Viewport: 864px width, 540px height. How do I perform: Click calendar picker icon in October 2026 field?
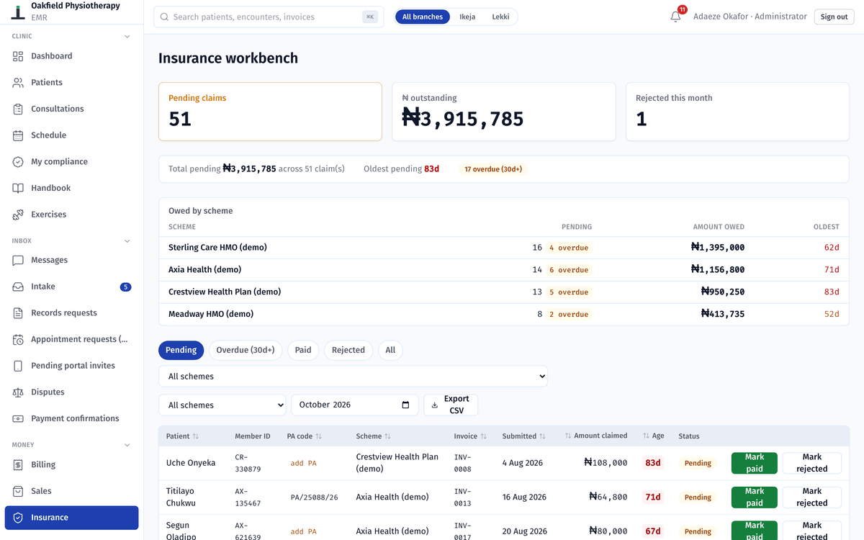[x=406, y=405]
